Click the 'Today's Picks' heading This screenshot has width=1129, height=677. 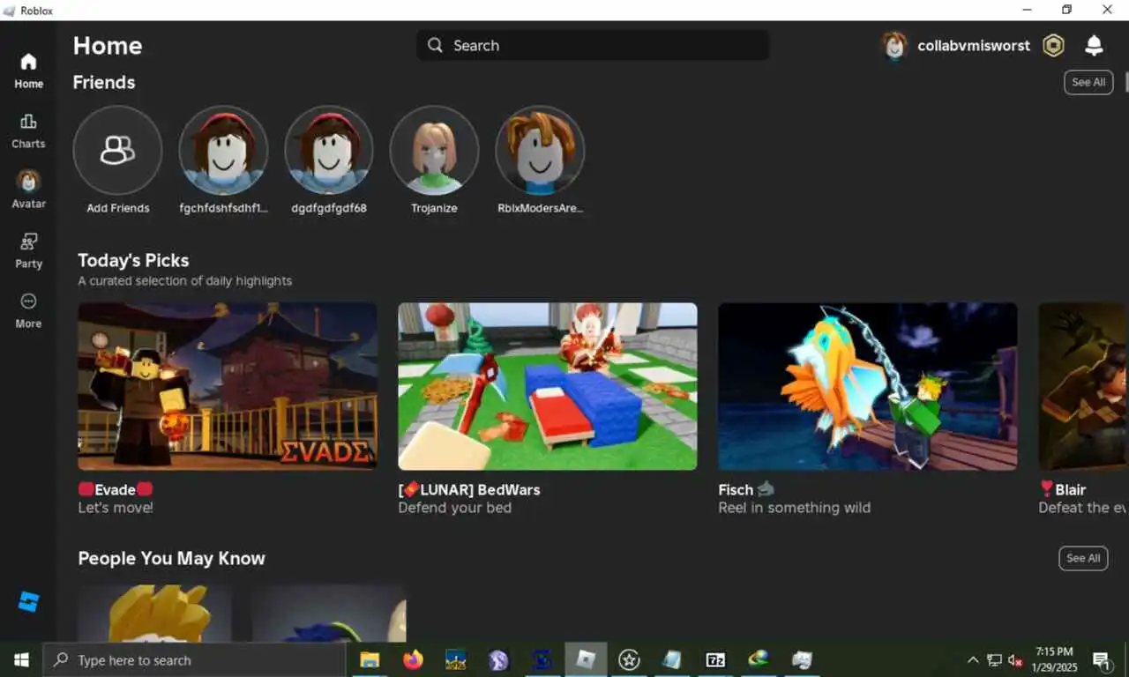pos(133,260)
